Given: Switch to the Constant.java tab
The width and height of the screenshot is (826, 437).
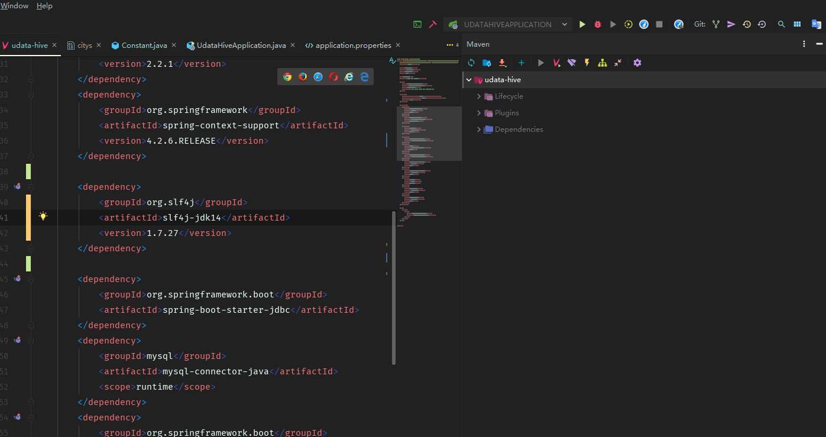Looking at the screenshot, I should pos(144,46).
